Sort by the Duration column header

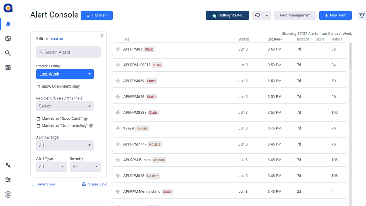click(x=303, y=39)
